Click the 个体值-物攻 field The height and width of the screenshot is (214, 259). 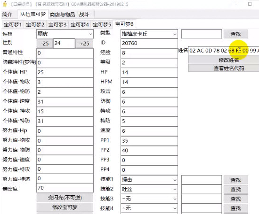[x=65, y=82]
